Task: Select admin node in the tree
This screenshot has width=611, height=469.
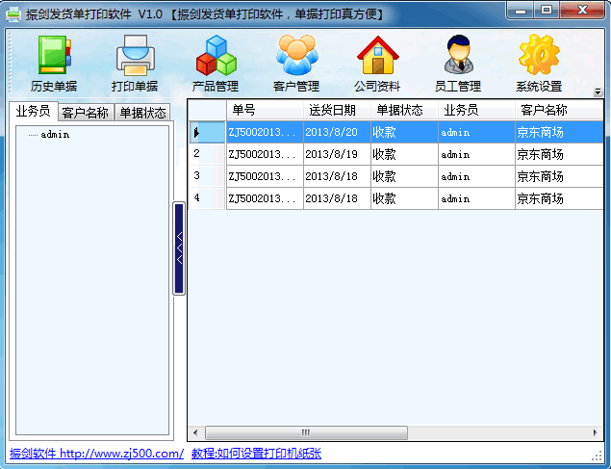Action: (x=55, y=135)
